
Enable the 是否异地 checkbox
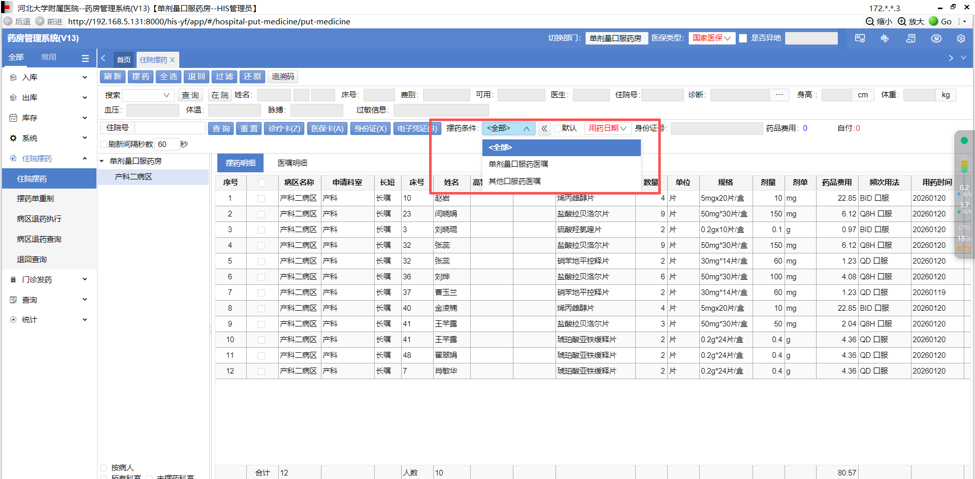tap(743, 39)
